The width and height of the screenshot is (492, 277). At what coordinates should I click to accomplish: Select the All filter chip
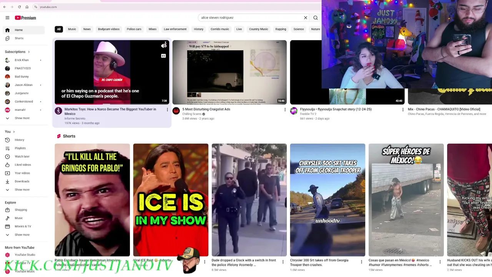pyautogui.click(x=59, y=29)
